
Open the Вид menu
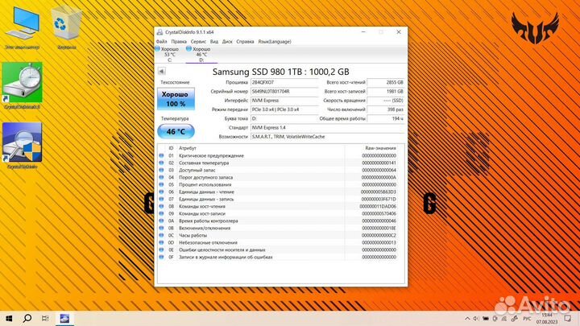[x=214, y=41]
